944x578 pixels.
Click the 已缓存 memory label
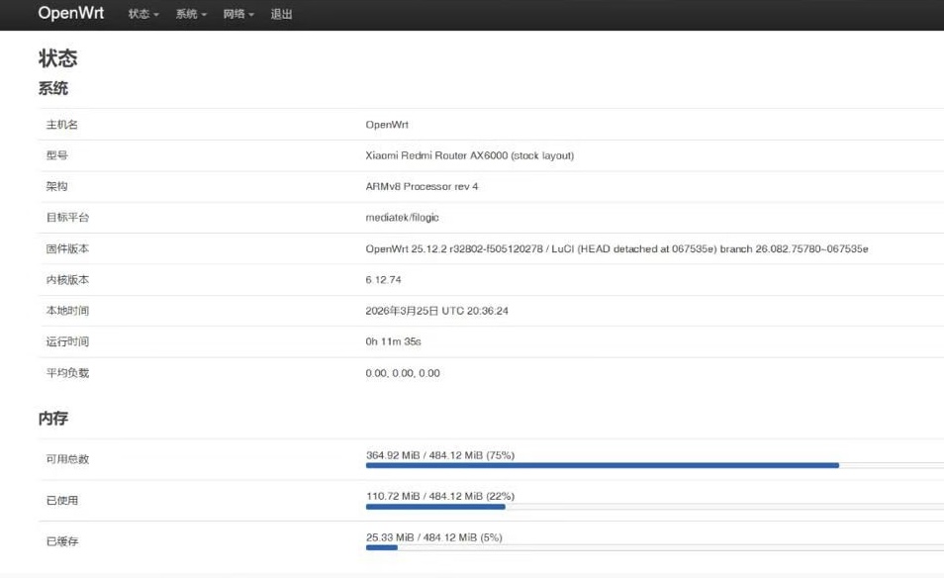pyautogui.click(x=62, y=541)
